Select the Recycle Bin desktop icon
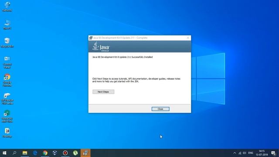Viewport: 279px width, 157px height. pos(7,43)
